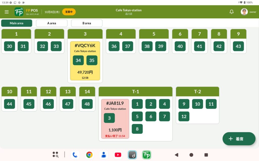259x161 pixels.
Task: Open the hamburger navigation menu
Action: 7,12
